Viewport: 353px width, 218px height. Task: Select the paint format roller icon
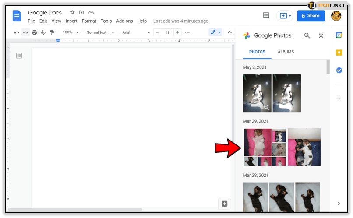point(52,32)
